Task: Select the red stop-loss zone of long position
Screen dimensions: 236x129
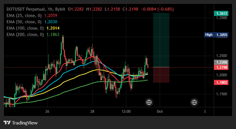Action: 161,75
